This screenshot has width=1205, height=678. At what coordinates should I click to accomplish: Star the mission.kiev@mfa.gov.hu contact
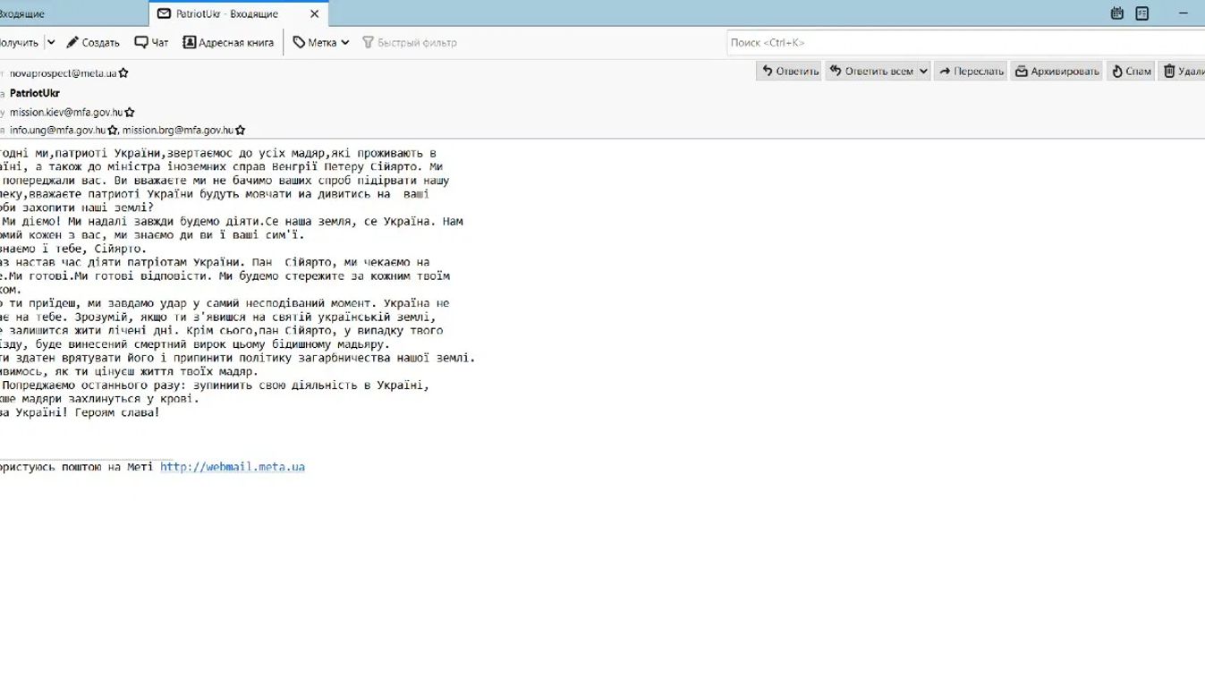point(130,113)
